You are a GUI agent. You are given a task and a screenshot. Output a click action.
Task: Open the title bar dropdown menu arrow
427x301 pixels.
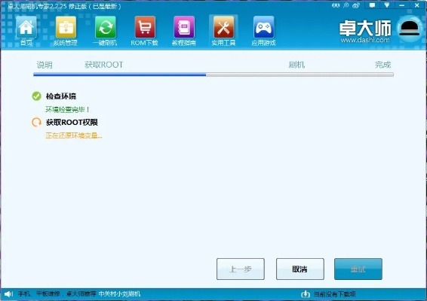point(387,5)
